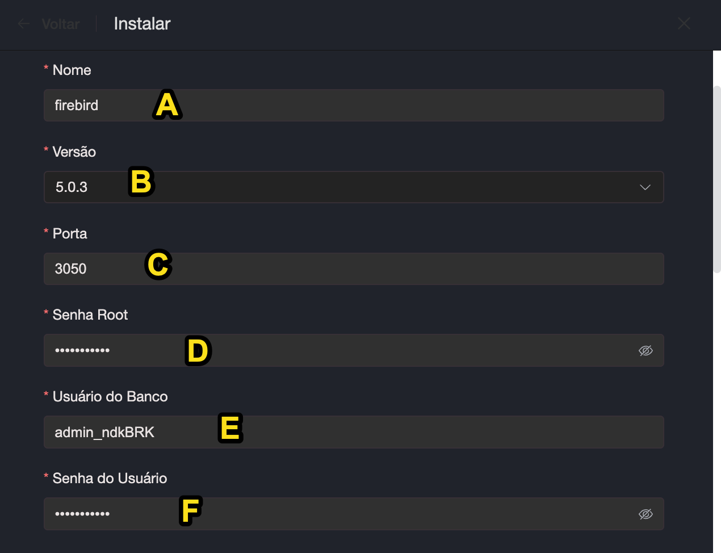The image size is (721, 553).
Task: Click the Porta field label
Action: pyautogui.click(x=70, y=234)
